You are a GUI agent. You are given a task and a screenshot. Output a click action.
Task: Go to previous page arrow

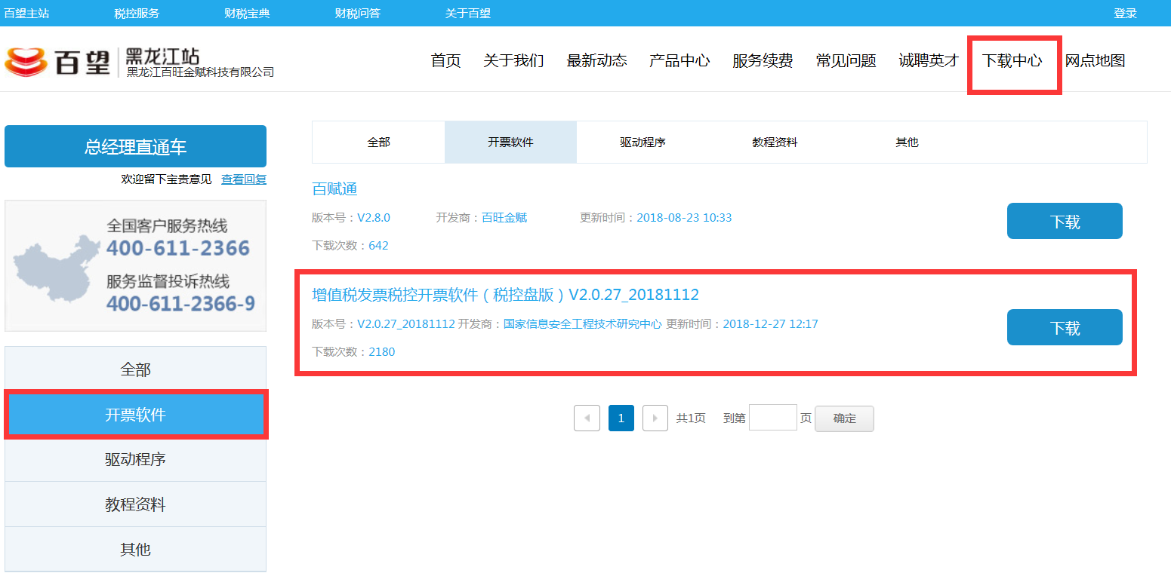pos(587,418)
